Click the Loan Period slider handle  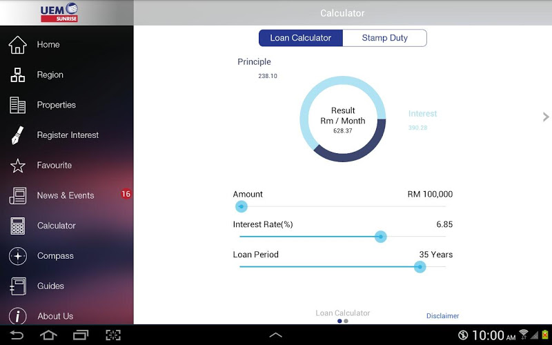click(420, 267)
